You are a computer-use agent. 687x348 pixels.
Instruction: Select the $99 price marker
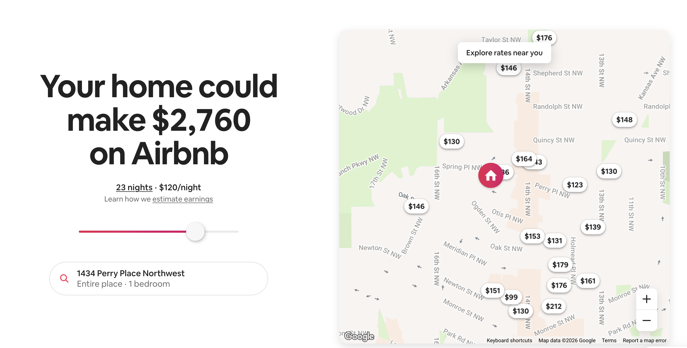click(511, 297)
